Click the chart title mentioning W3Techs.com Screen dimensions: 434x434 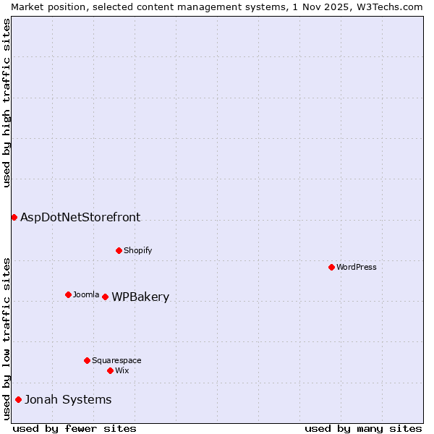point(217,7)
